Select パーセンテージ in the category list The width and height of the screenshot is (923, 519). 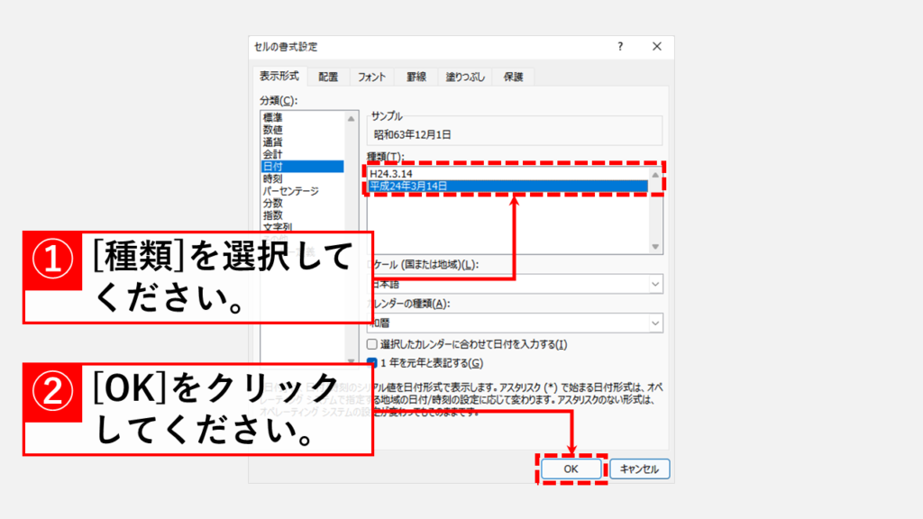pos(290,191)
